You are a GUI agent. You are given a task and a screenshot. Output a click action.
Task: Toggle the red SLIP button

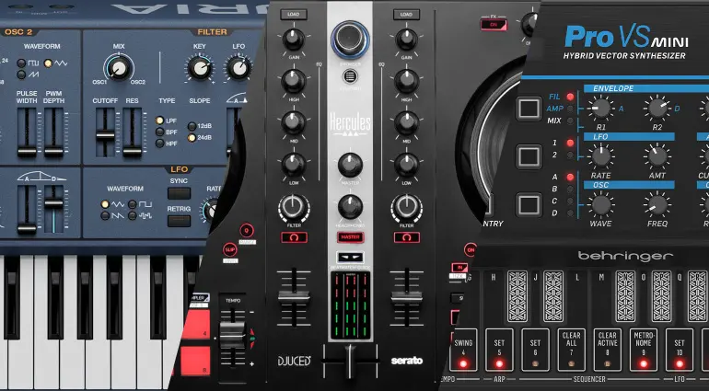pyautogui.click(x=230, y=249)
